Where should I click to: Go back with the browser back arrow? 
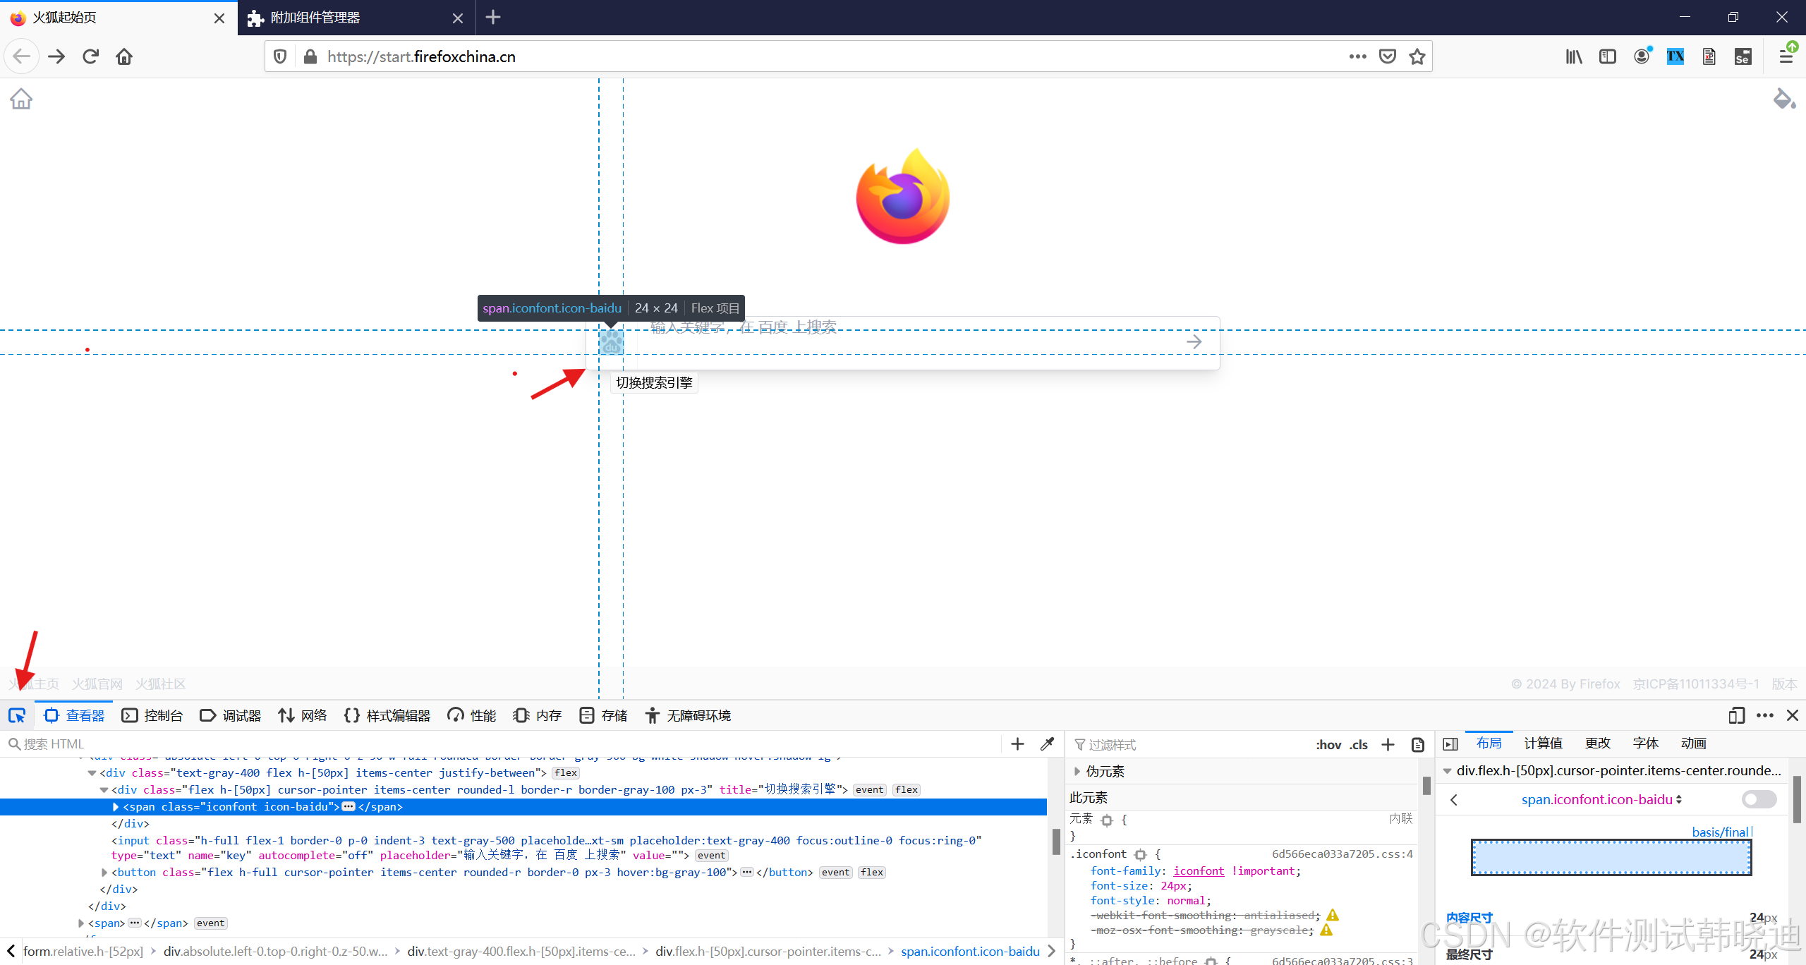point(21,56)
